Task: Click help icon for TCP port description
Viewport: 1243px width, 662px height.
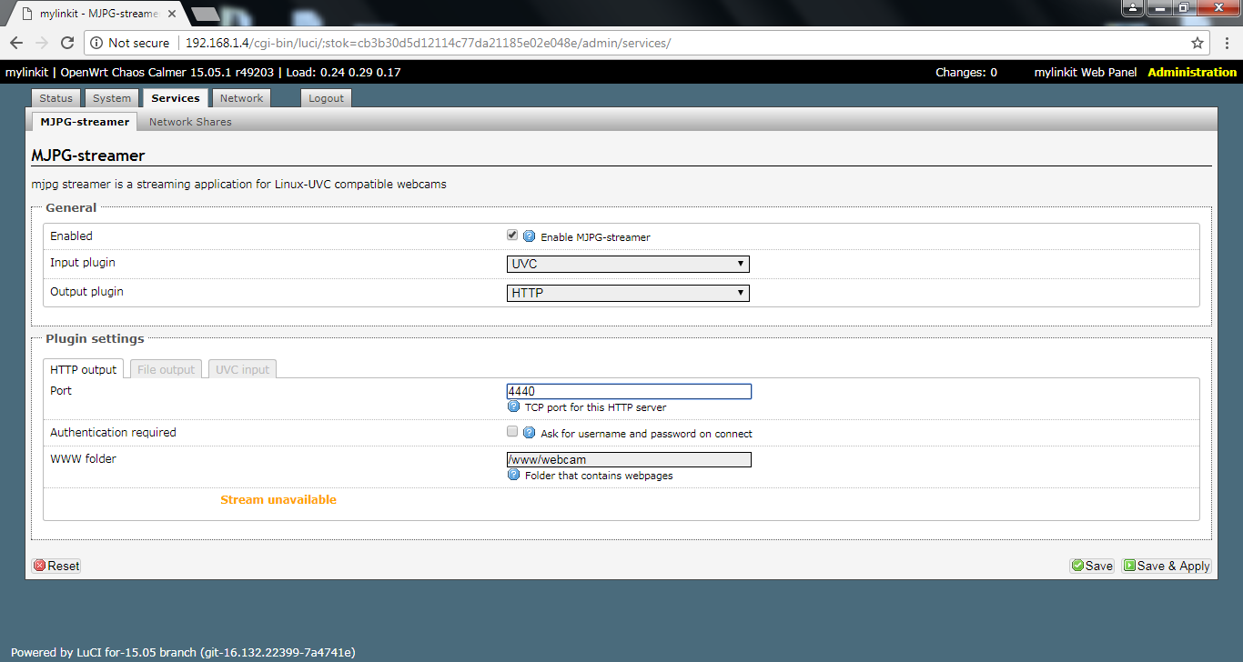Action: [x=513, y=406]
